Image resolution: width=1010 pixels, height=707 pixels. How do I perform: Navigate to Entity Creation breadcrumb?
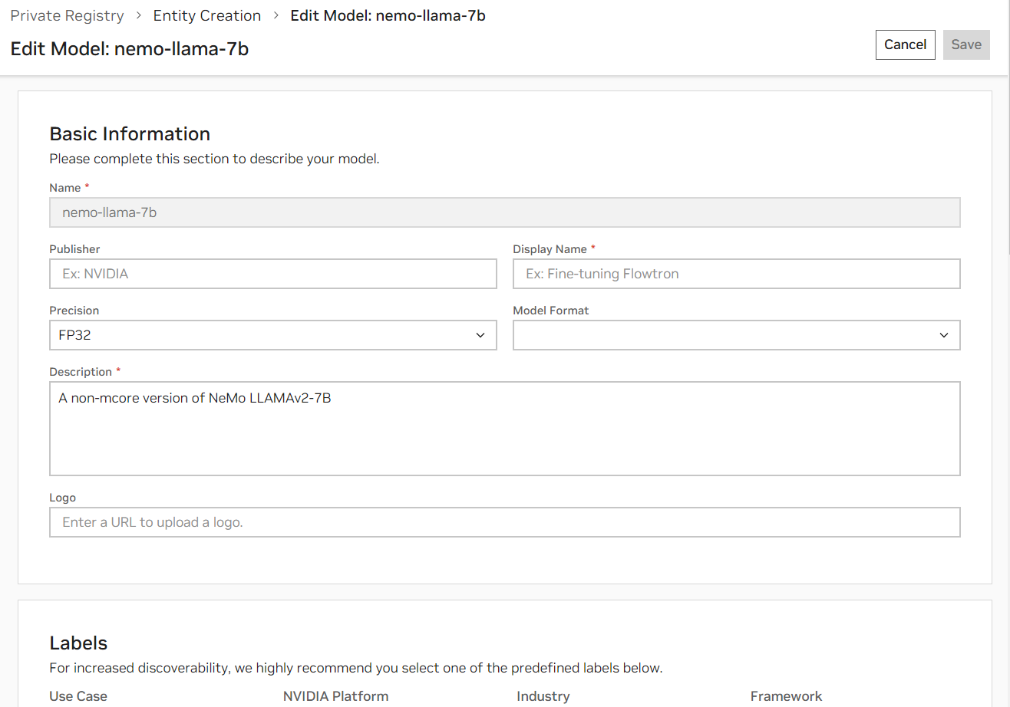click(207, 16)
